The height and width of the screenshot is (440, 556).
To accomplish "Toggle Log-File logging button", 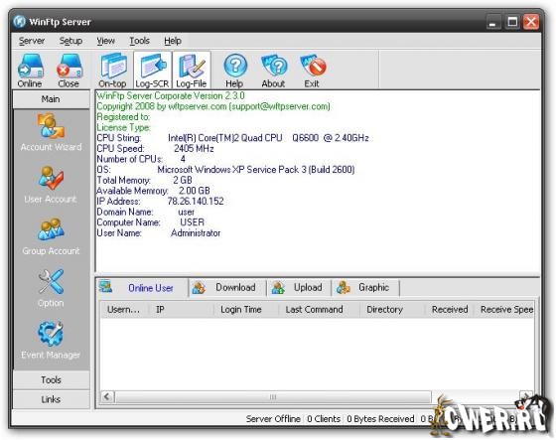I will (192, 71).
